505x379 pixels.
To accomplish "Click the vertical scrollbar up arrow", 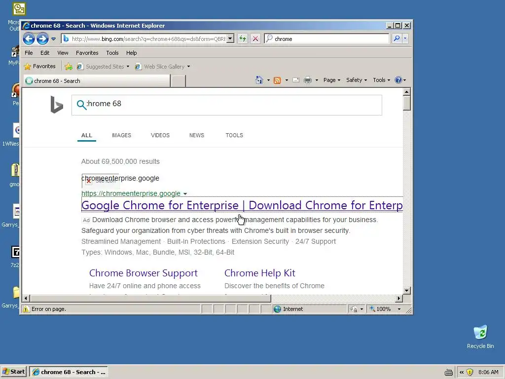I will coord(407,92).
